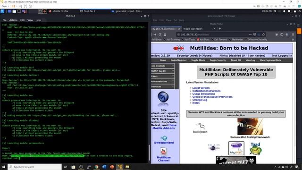Open Kali Tools bookmark

pyautogui.click(x=188, y=40)
